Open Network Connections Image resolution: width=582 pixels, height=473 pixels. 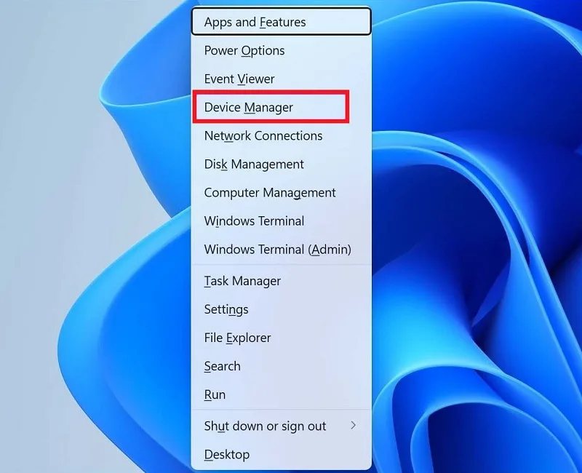click(x=281, y=136)
